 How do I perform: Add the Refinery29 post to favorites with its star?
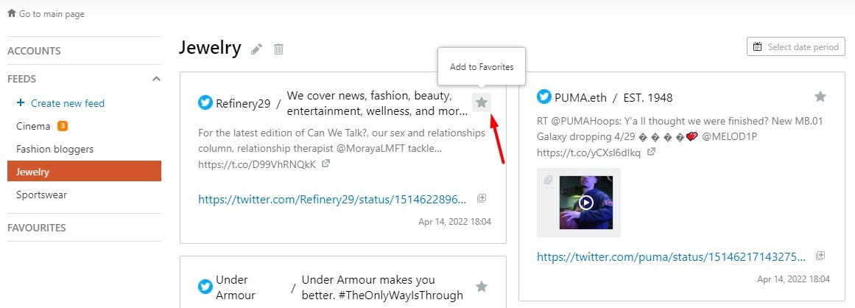point(482,102)
